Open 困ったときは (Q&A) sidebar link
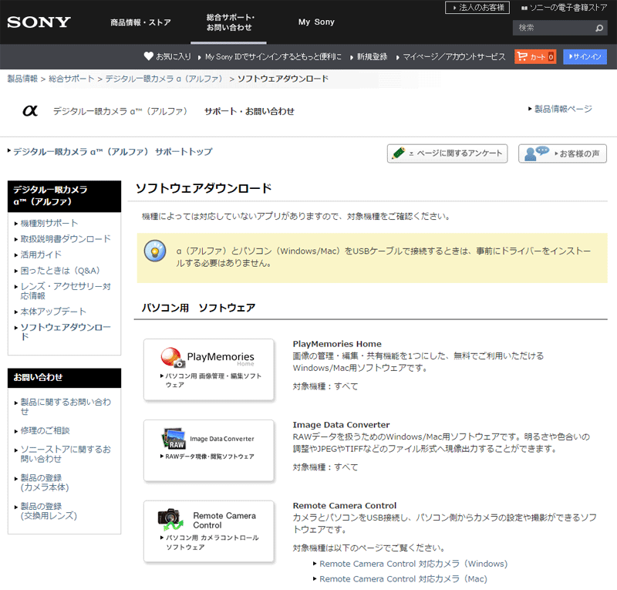617x590 pixels. [60, 271]
